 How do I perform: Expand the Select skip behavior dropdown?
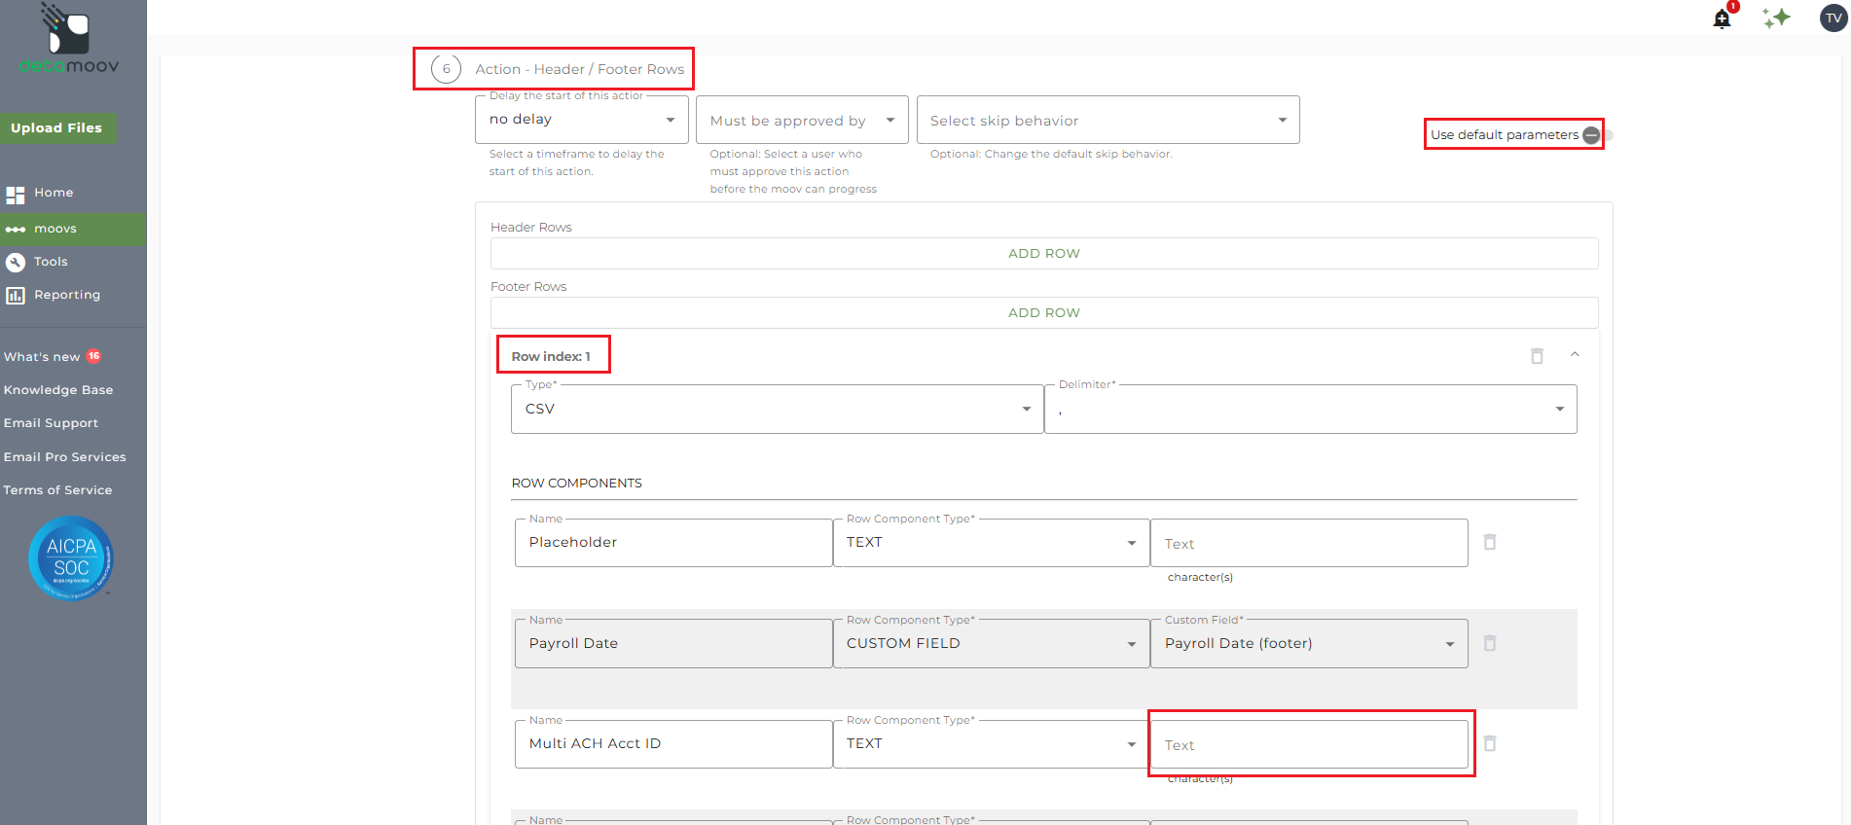(x=1107, y=120)
